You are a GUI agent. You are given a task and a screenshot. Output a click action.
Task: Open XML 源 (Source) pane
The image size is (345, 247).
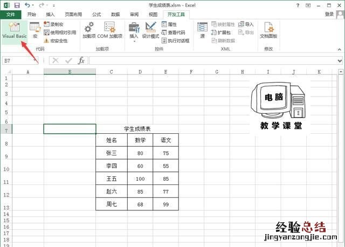pyautogui.click(x=202, y=30)
